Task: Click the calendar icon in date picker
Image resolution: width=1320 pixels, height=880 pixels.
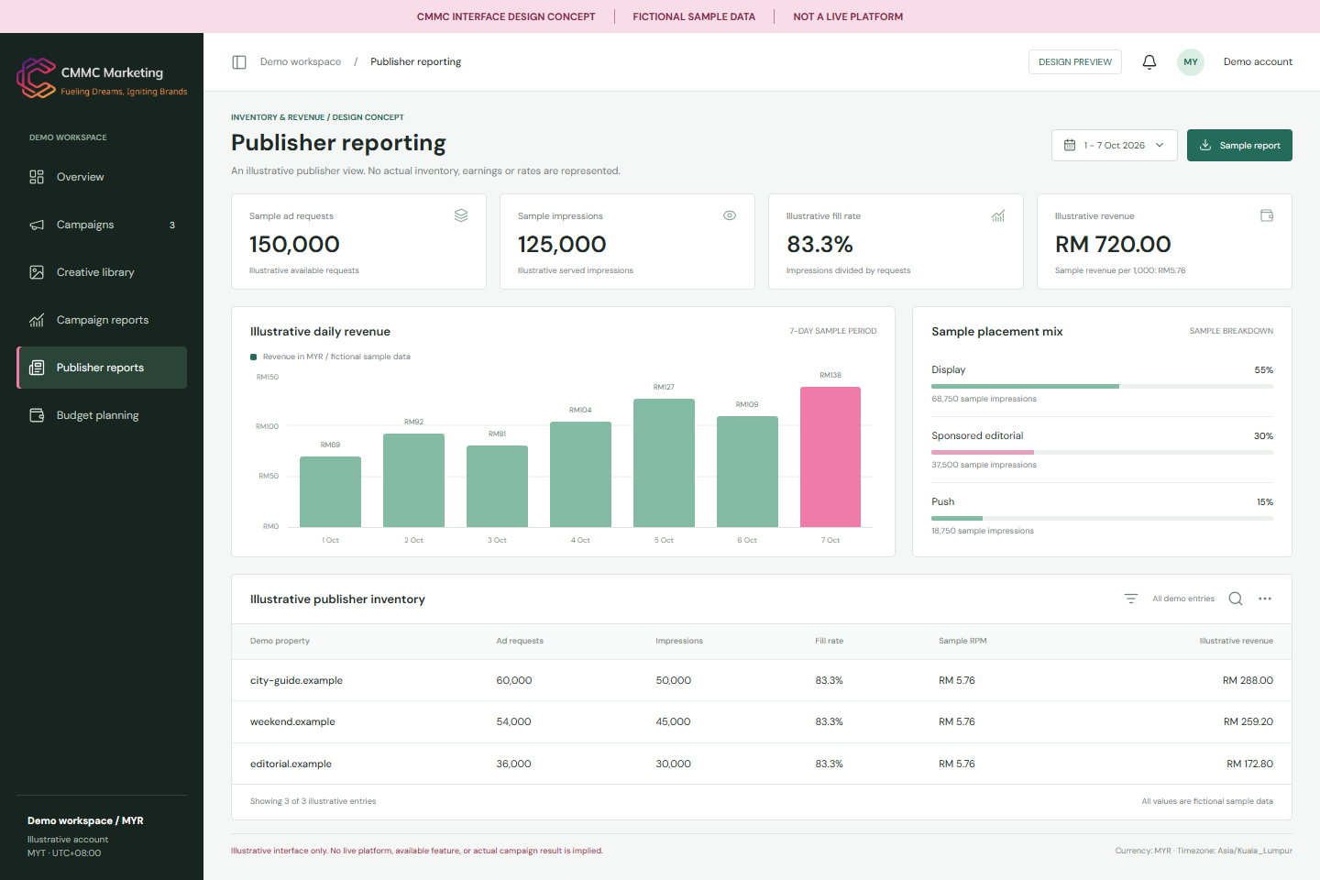Action: (x=1070, y=145)
